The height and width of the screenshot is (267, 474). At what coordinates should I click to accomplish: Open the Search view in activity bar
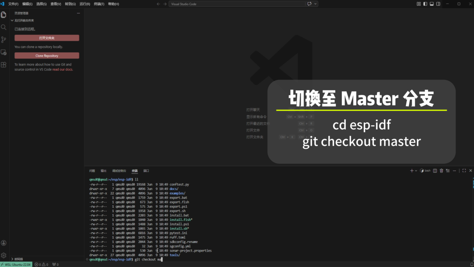[4, 27]
